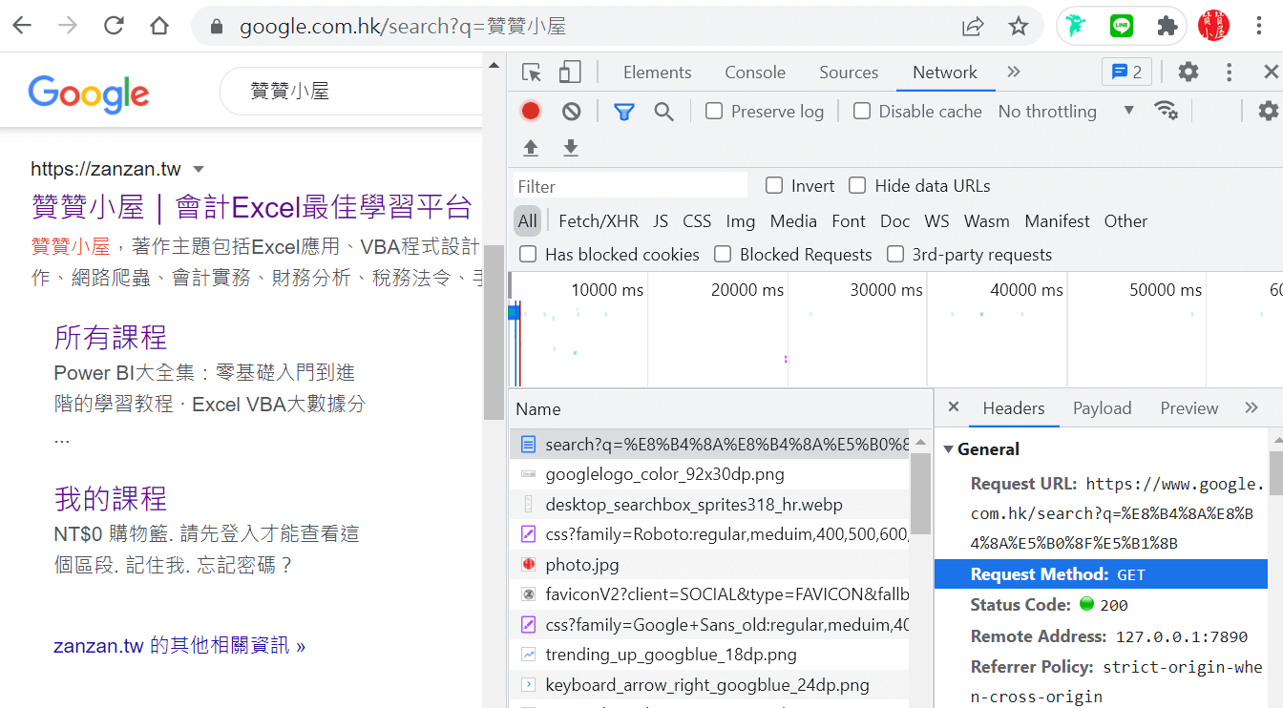The image size is (1283, 708).
Task: Enable Has blocked cookies checkbox
Action: click(x=528, y=255)
